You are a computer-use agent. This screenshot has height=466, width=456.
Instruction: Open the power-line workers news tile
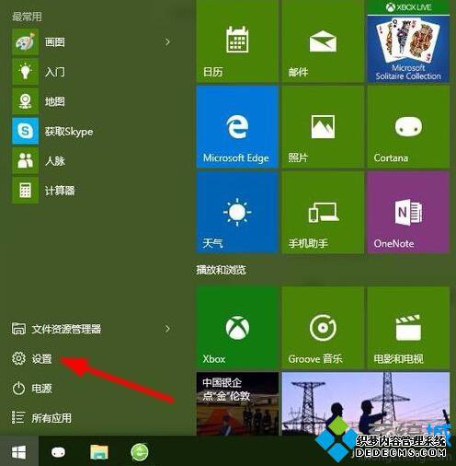click(x=366, y=403)
